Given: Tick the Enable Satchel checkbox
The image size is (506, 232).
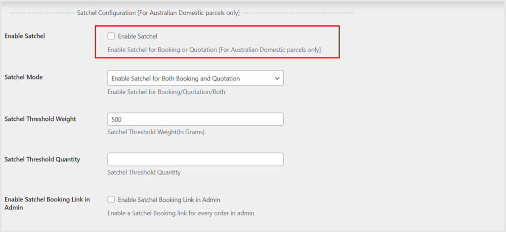Looking at the screenshot, I should click(x=111, y=36).
